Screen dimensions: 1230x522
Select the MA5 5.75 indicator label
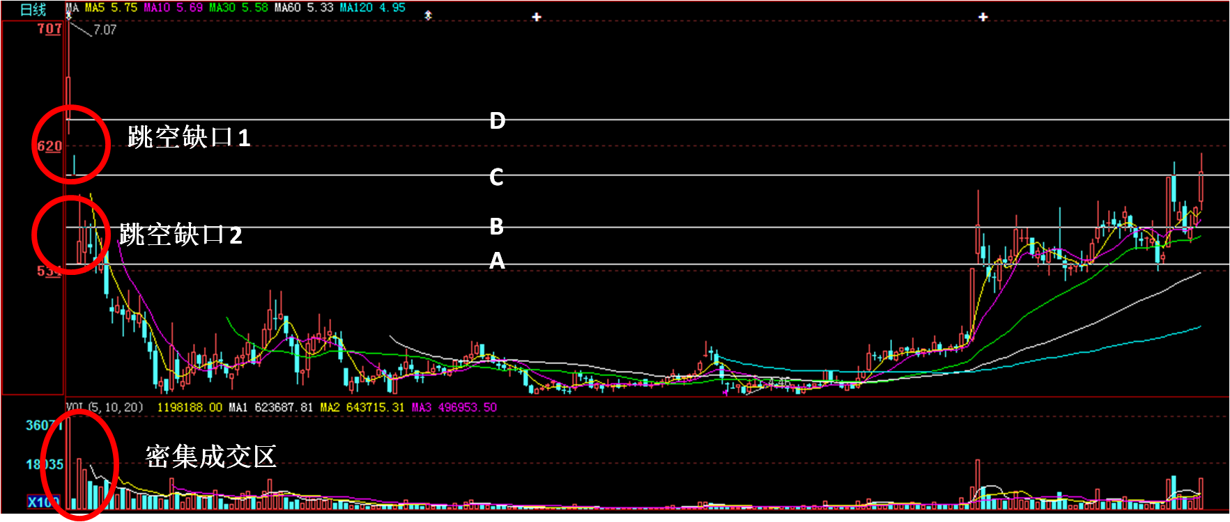coord(111,8)
